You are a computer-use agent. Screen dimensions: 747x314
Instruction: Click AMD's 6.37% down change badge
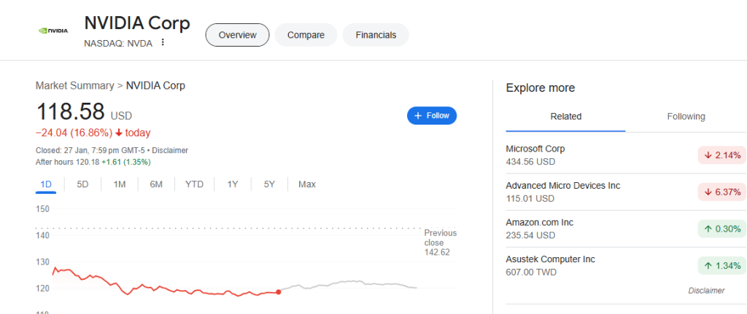(722, 192)
